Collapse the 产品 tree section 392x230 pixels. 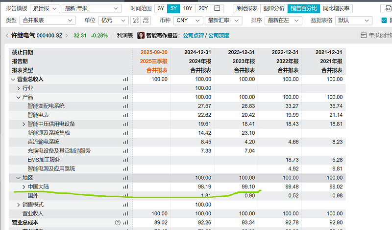18,97
